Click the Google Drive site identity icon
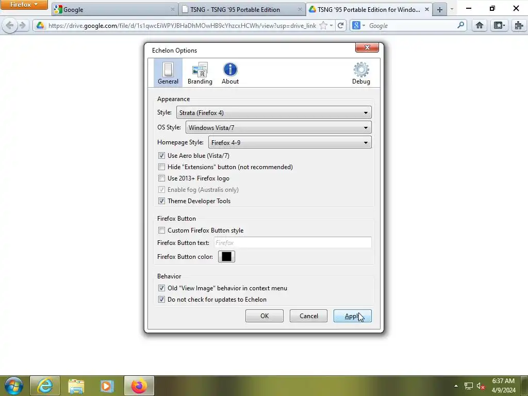Screen dimensions: 528x396 pos(40,25)
